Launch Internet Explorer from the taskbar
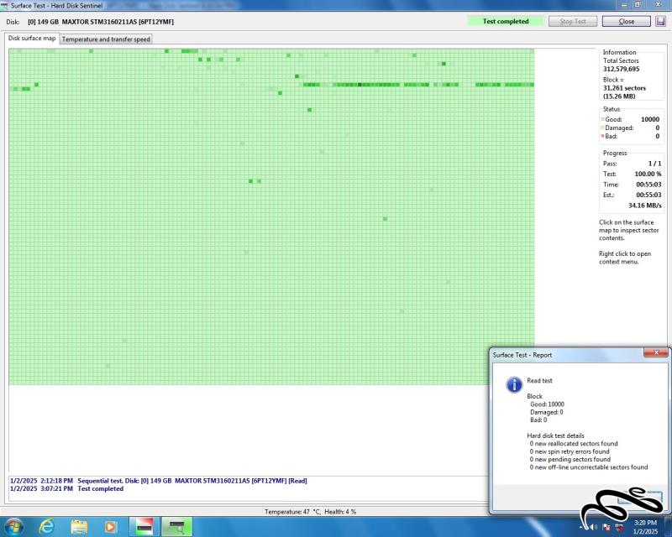The image size is (672, 537). [x=46, y=526]
